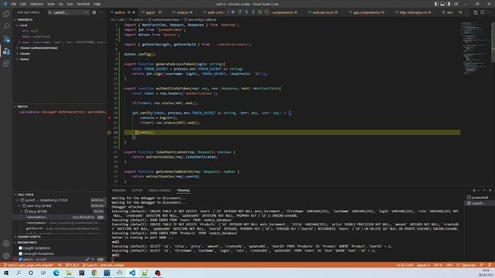495x278 pixels.
Task: Open the Source Control view
Action: [6, 39]
